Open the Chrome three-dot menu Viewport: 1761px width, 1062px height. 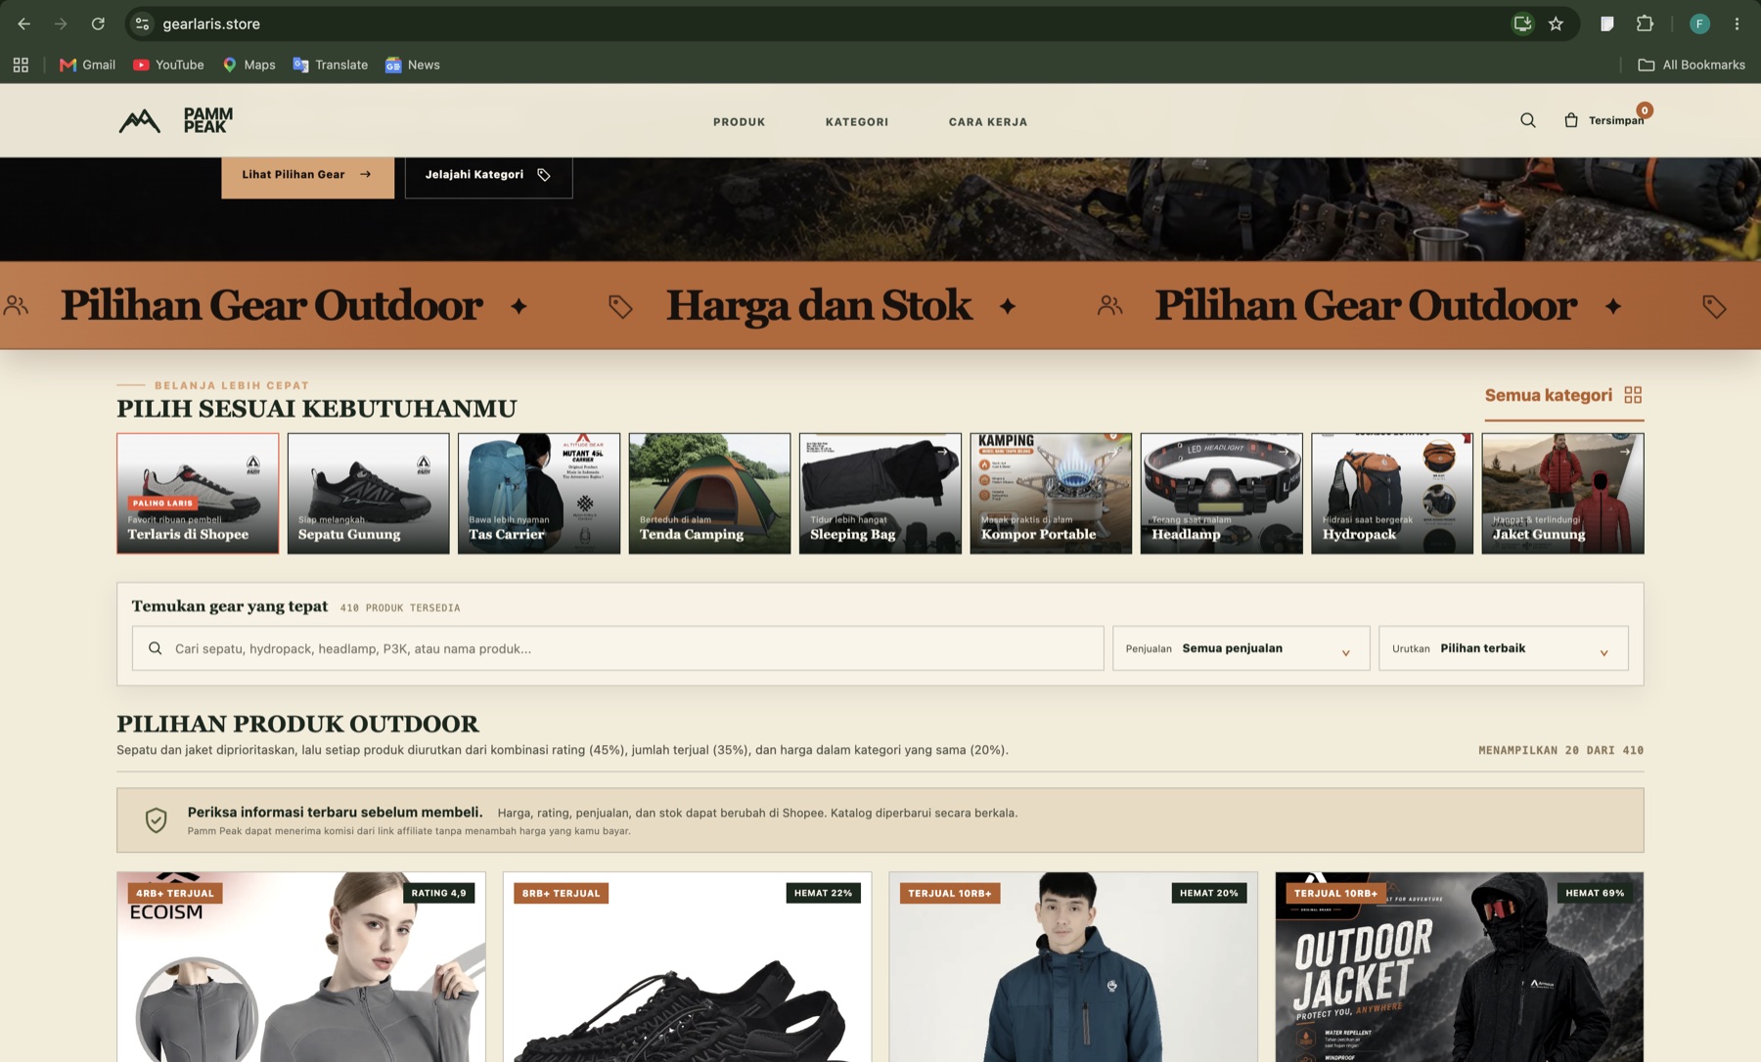point(1737,23)
